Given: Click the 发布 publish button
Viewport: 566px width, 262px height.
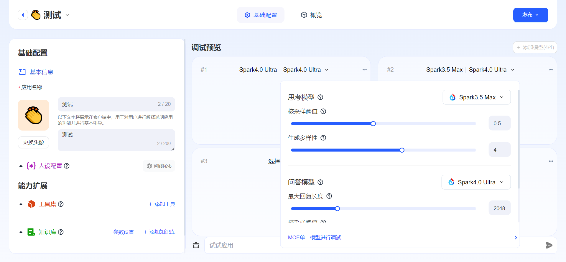Looking at the screenshot, I should tap(530, 15).
